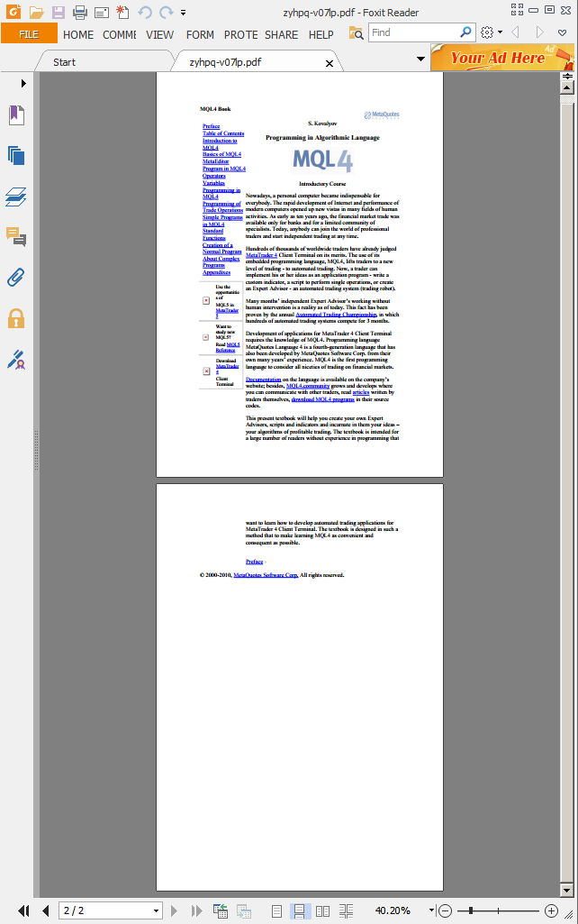
Task: Open the security lock panel
Action: tap(16, 318)
